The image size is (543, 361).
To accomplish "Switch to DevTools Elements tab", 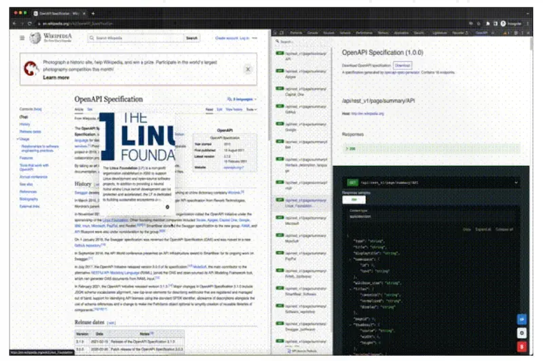I will [296, 33].
